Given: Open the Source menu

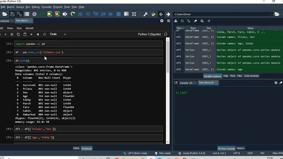Looking at the screenshot, I should (x=20, y=7).
